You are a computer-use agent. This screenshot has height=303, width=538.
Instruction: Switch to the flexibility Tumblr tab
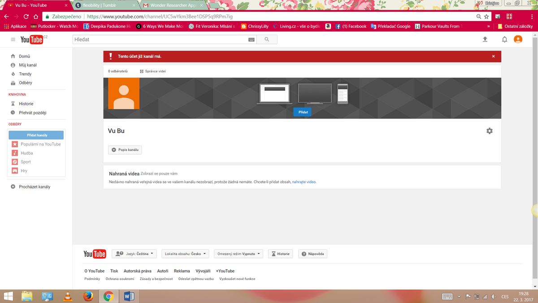[x=105, y=5]
